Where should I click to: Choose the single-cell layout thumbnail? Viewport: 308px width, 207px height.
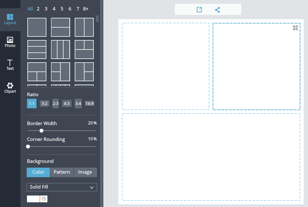[37, 27]
